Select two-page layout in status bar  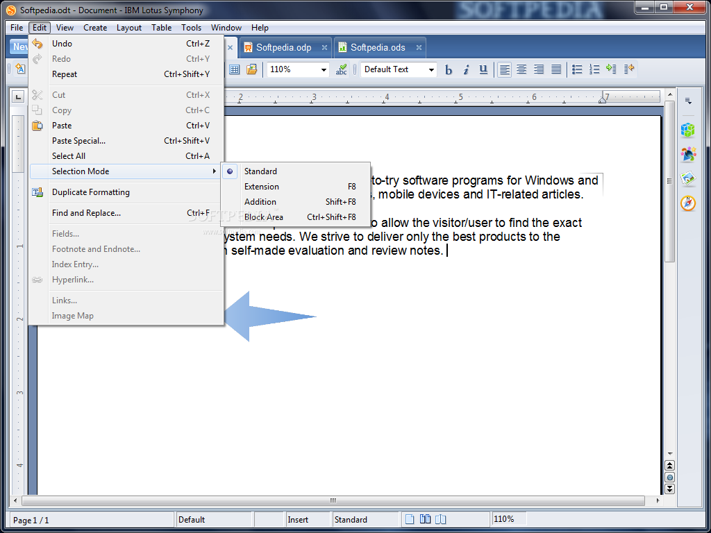pyautogui.click(x=425, y=519)
